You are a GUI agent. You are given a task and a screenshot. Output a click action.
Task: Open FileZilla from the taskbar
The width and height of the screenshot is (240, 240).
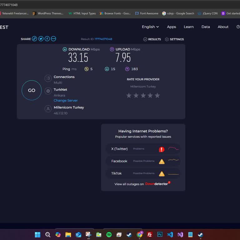150,235
